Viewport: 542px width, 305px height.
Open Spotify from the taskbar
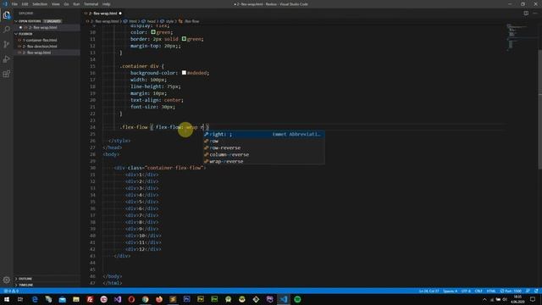pos(297,299)
